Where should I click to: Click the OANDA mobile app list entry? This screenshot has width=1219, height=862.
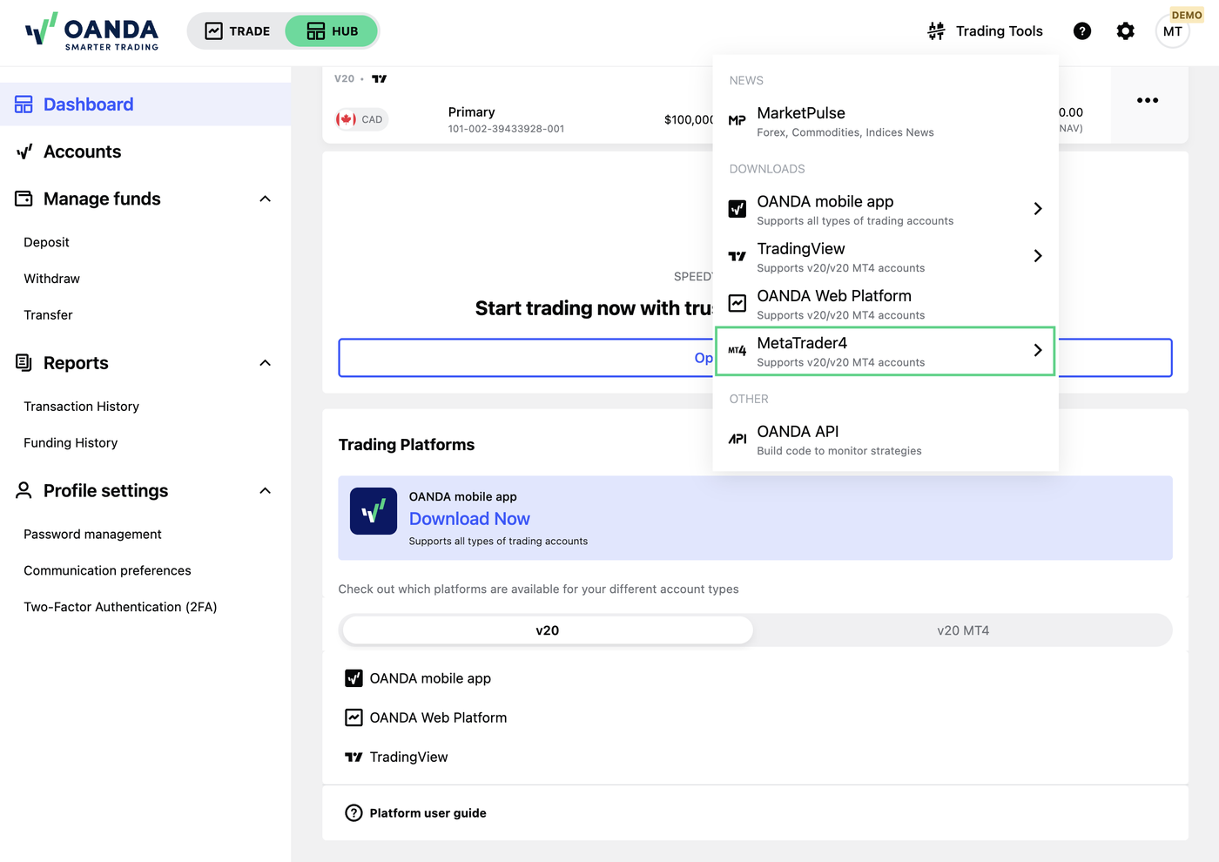(x=430, y=678)
